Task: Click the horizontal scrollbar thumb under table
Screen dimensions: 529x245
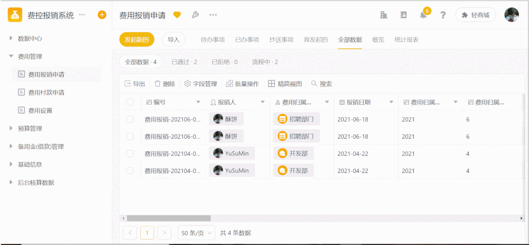Action: [169, 219]
